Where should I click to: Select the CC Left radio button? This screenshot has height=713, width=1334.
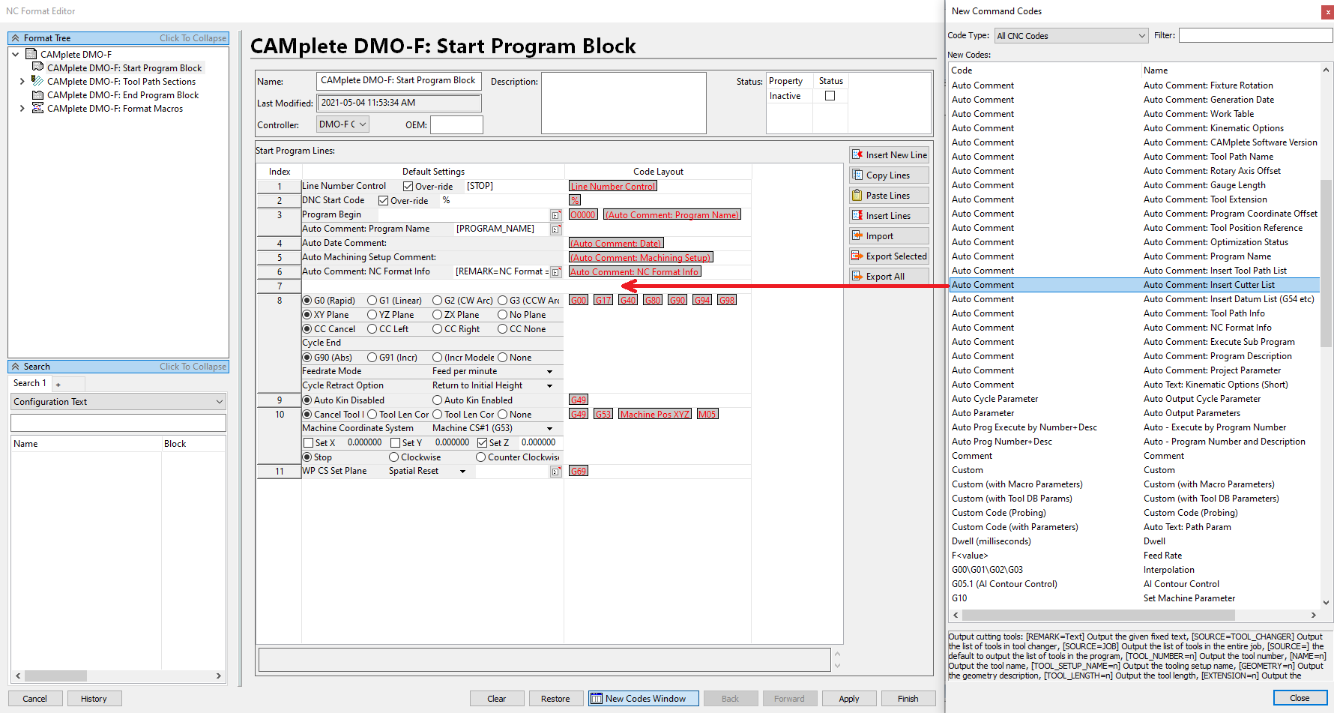click(x=372, y=329)
